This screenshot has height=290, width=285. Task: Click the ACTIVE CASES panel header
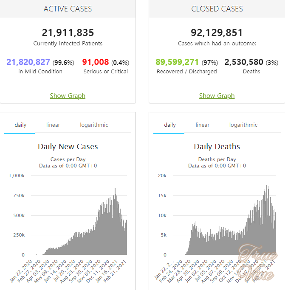click(68, 9)
